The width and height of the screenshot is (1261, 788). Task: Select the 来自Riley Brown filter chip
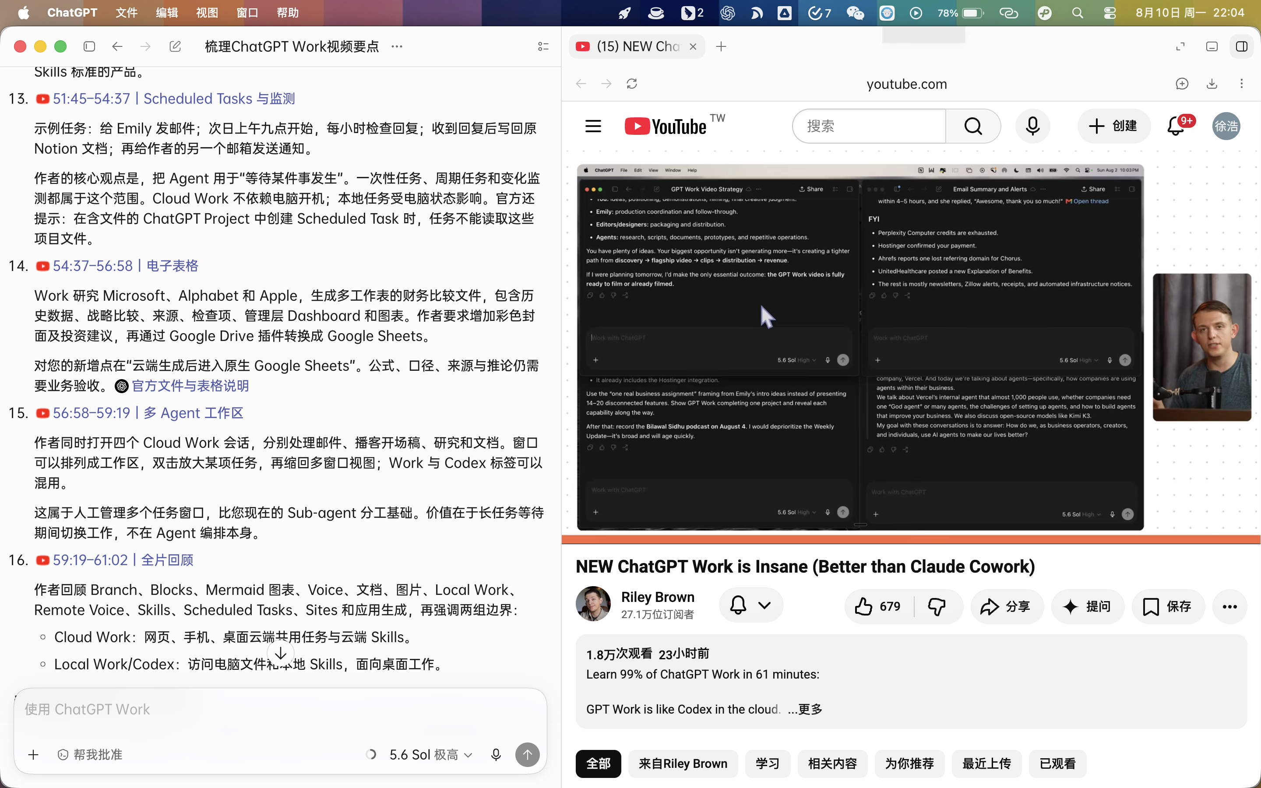[683, 763]
